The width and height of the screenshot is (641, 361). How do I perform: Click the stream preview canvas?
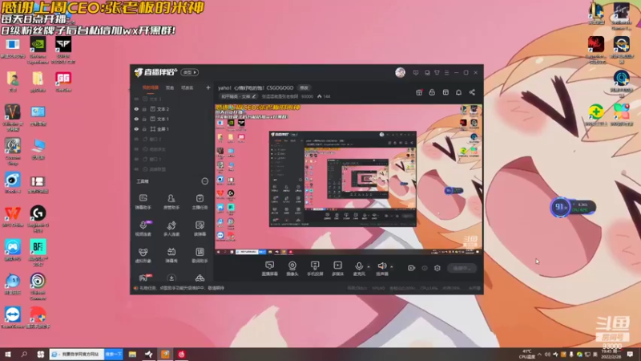tap(349, 179)
